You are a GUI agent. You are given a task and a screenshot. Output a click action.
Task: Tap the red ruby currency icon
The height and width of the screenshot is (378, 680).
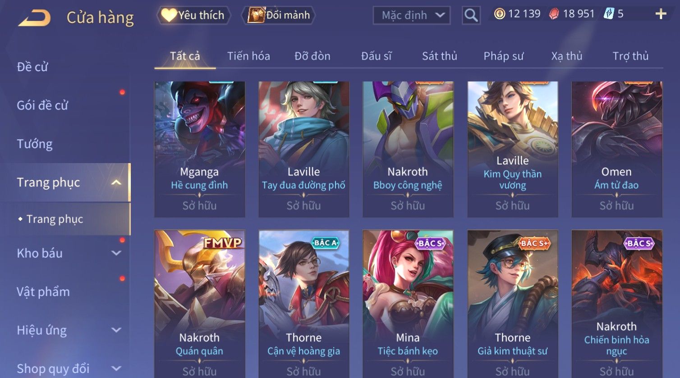554,14
